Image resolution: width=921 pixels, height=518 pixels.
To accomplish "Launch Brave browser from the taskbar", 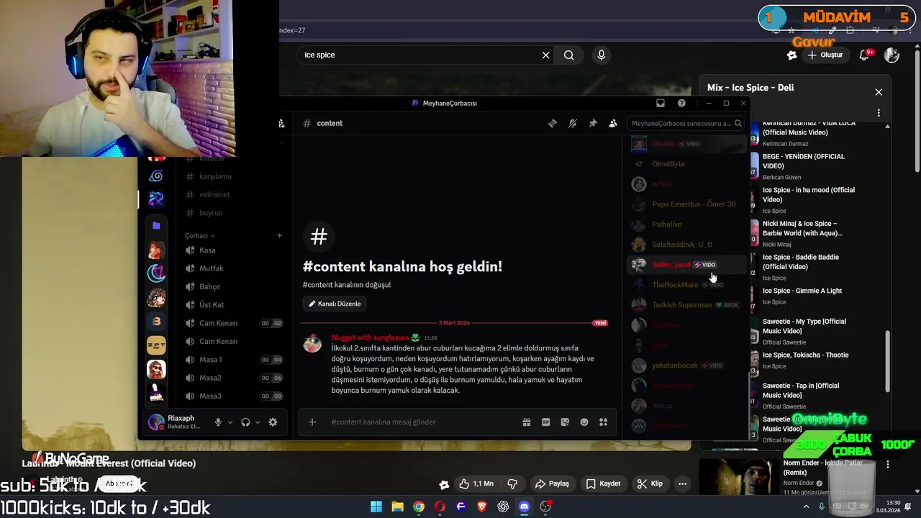I will [x=482, y=506].
